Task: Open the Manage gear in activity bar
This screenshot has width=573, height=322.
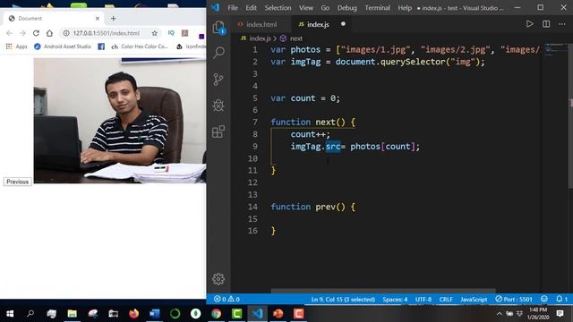Action: [218, 279]
